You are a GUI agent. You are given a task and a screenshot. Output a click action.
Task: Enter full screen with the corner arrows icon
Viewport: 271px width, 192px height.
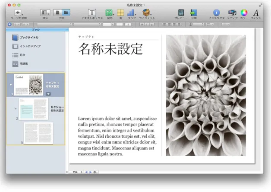[260, 5]
